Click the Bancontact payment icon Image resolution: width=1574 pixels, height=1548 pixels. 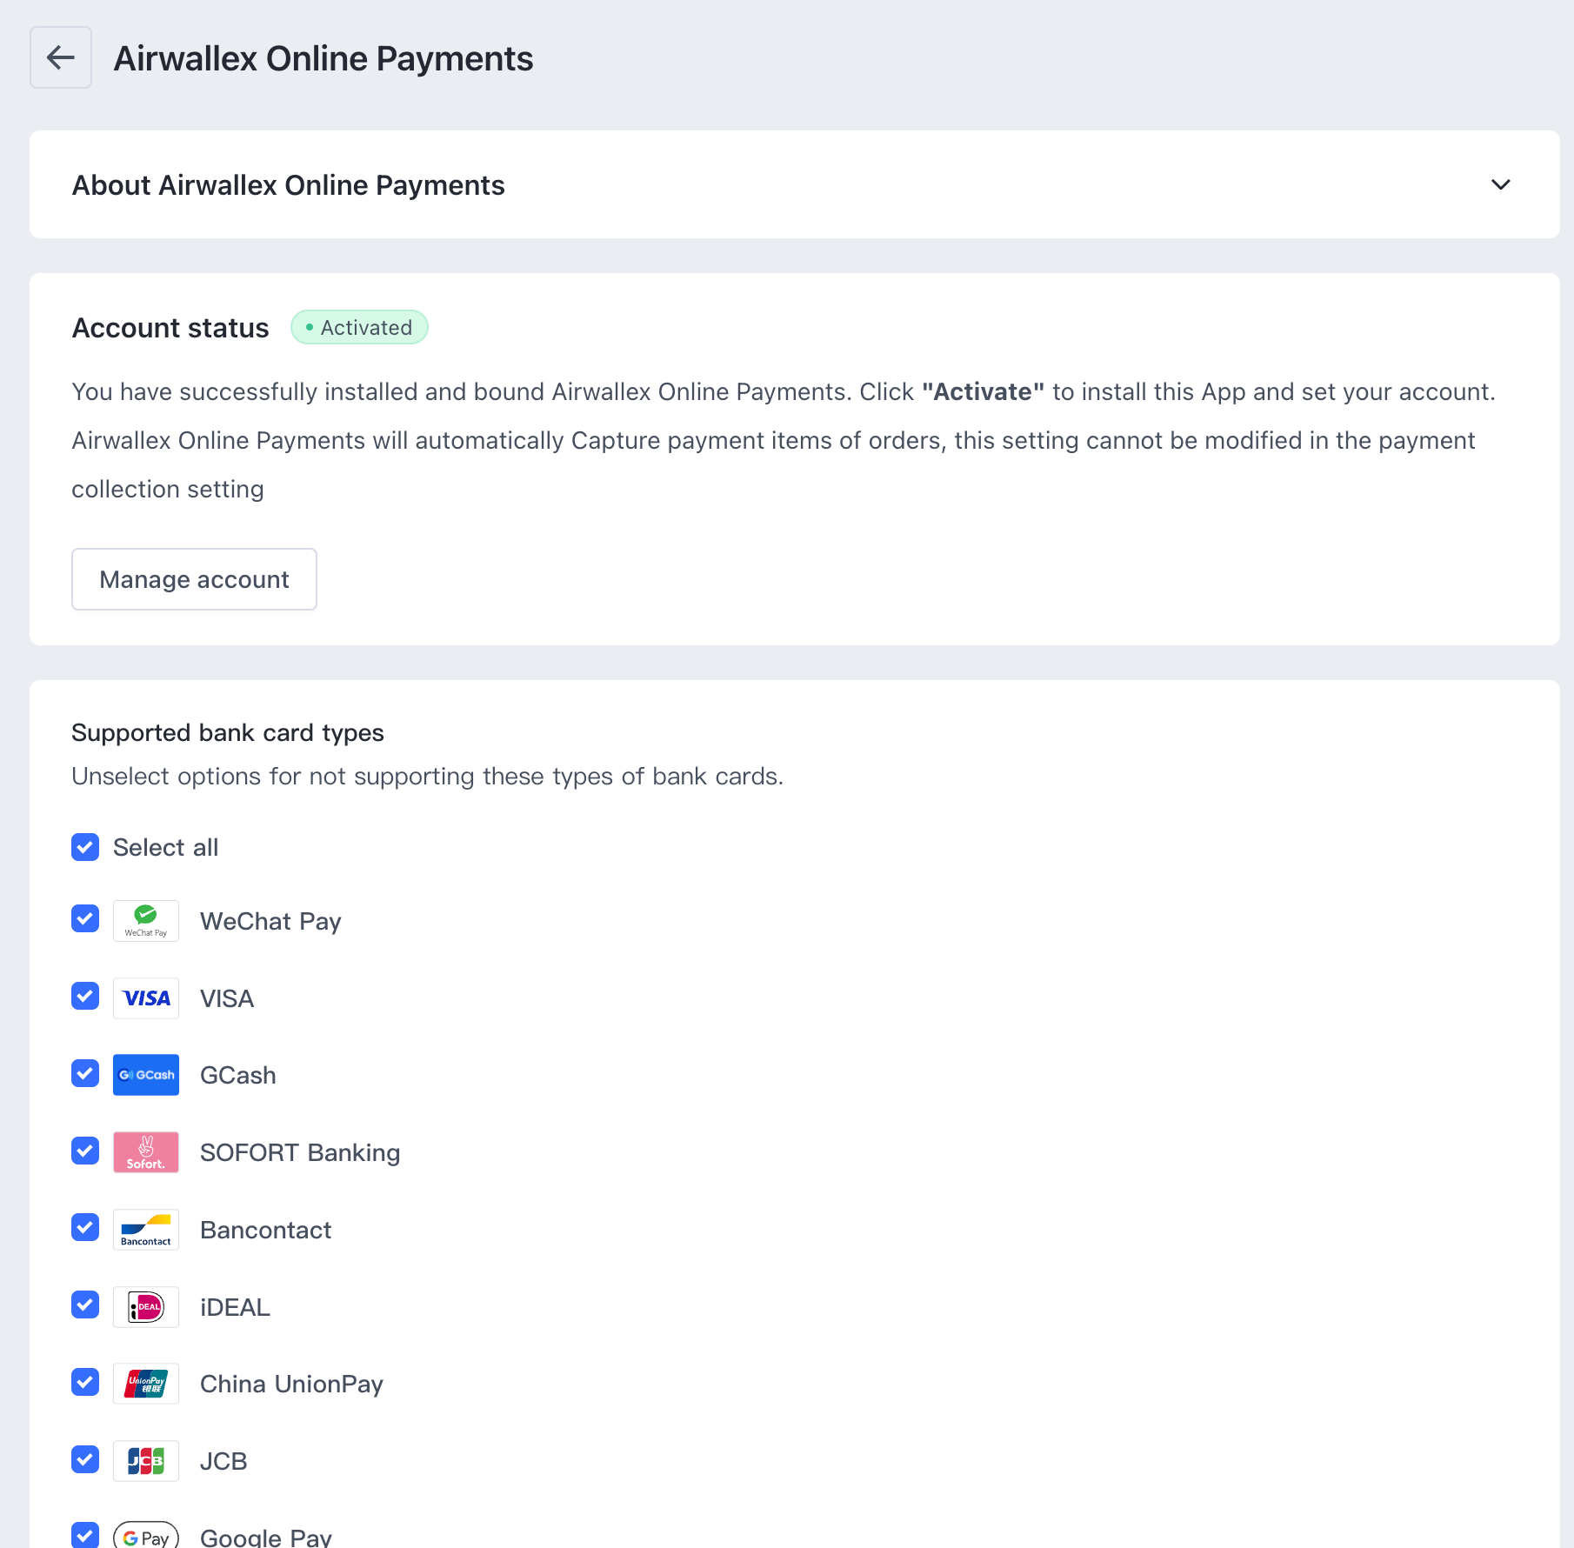point(145,1229)
